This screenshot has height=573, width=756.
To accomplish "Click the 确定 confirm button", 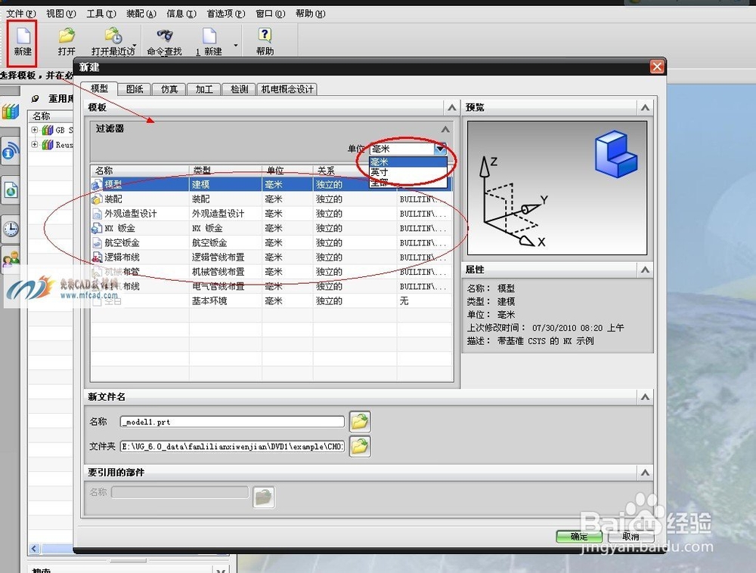I will (579, 536).
